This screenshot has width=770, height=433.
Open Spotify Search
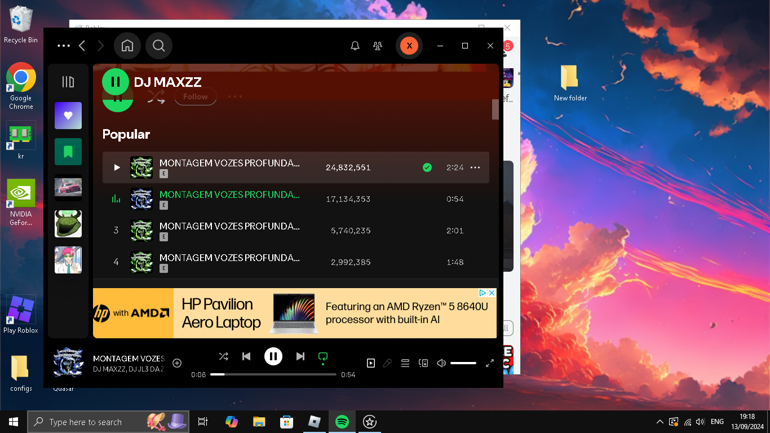pyautogui.click(x=159, y=46)
